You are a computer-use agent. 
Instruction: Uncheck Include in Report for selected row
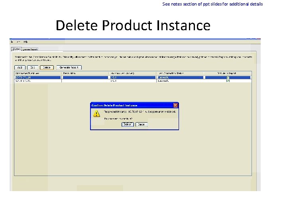point(228,78)
